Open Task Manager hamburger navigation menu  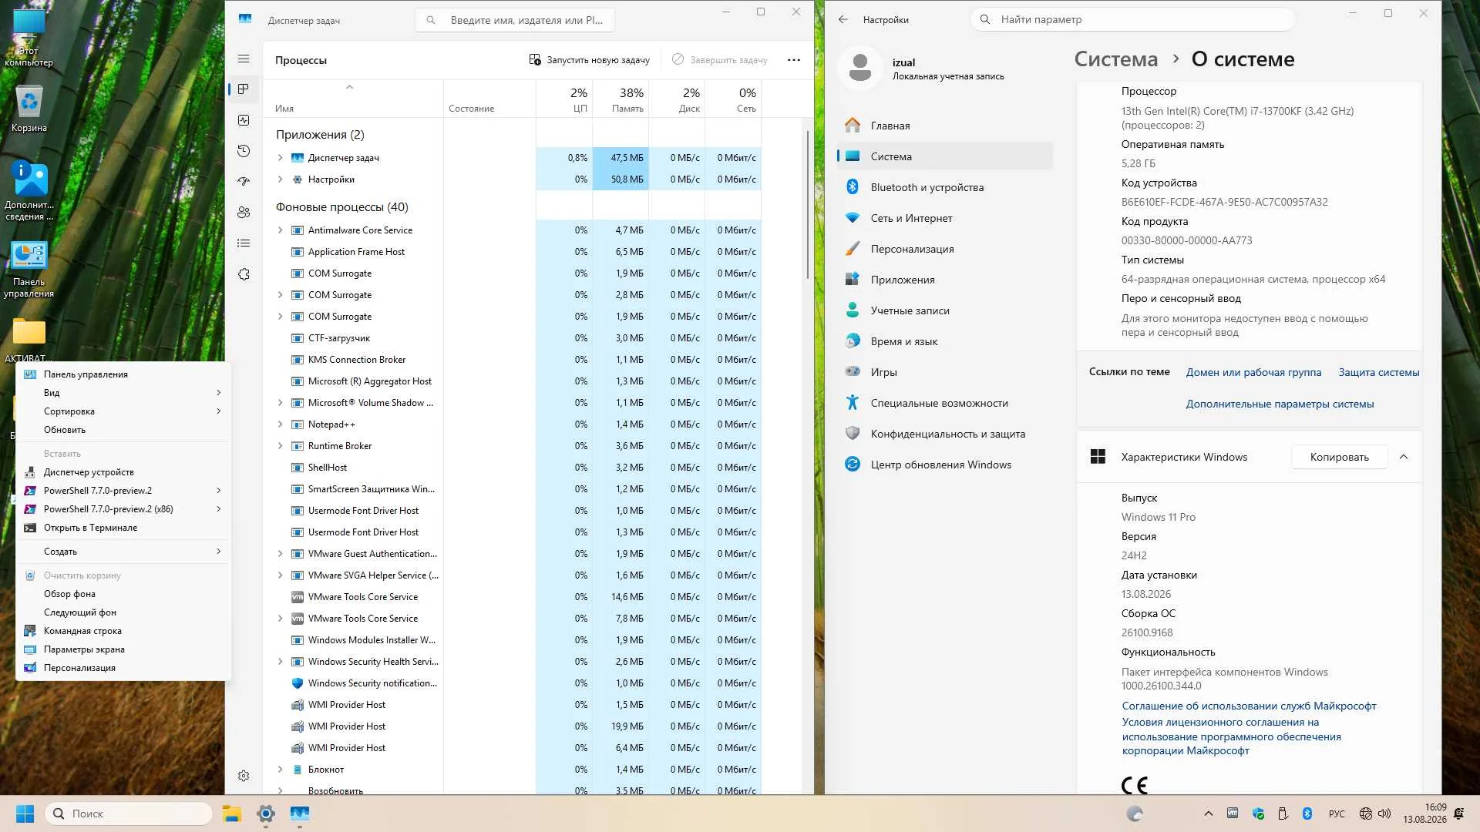244,59
